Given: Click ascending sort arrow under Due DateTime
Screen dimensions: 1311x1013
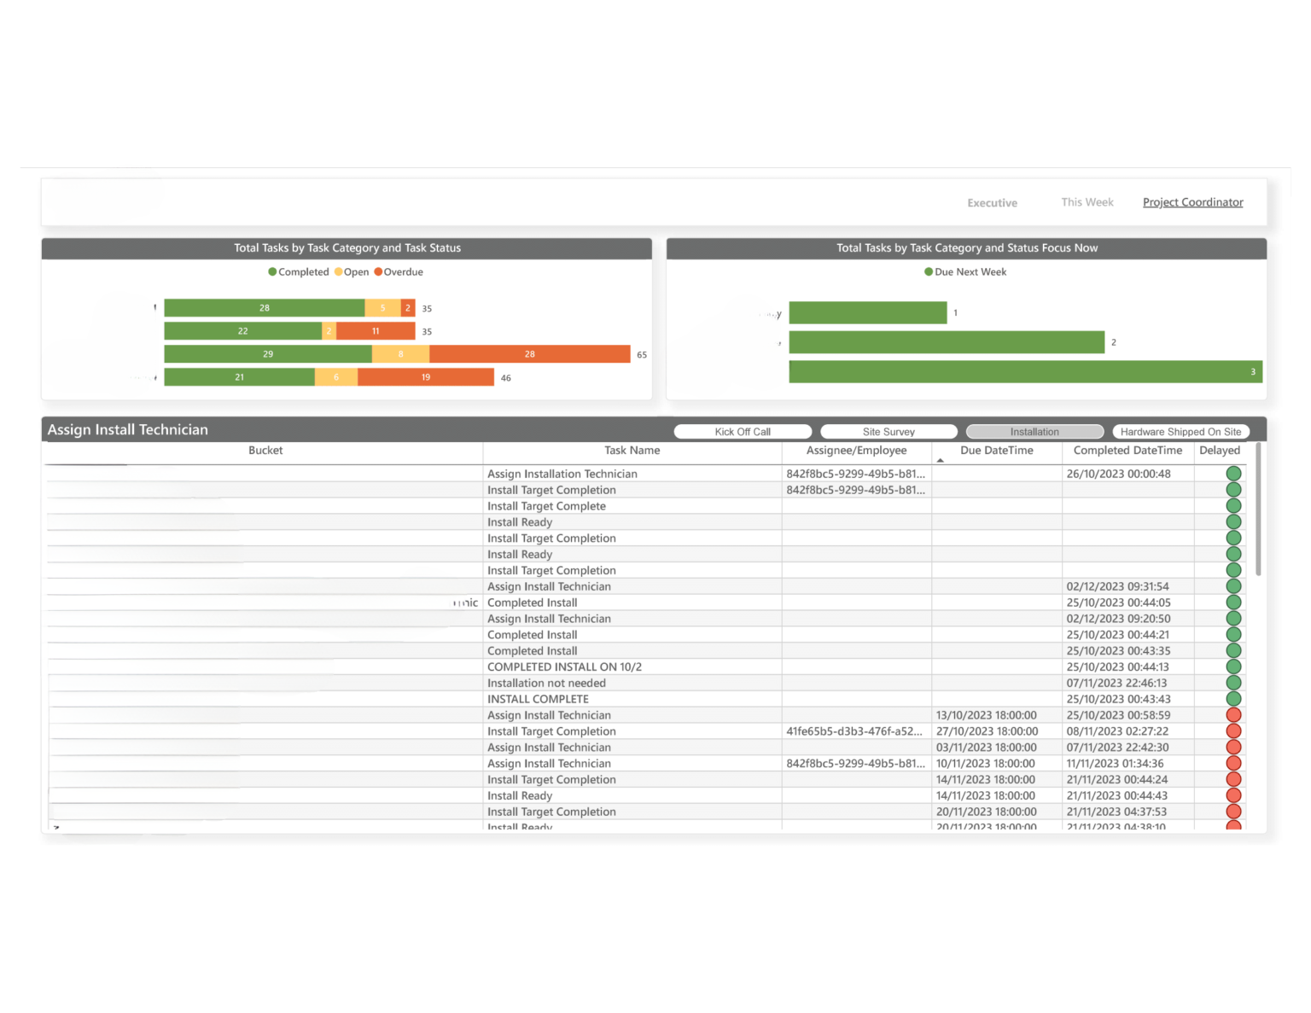Looking at the screenshot, I should (x=941, y=460).
